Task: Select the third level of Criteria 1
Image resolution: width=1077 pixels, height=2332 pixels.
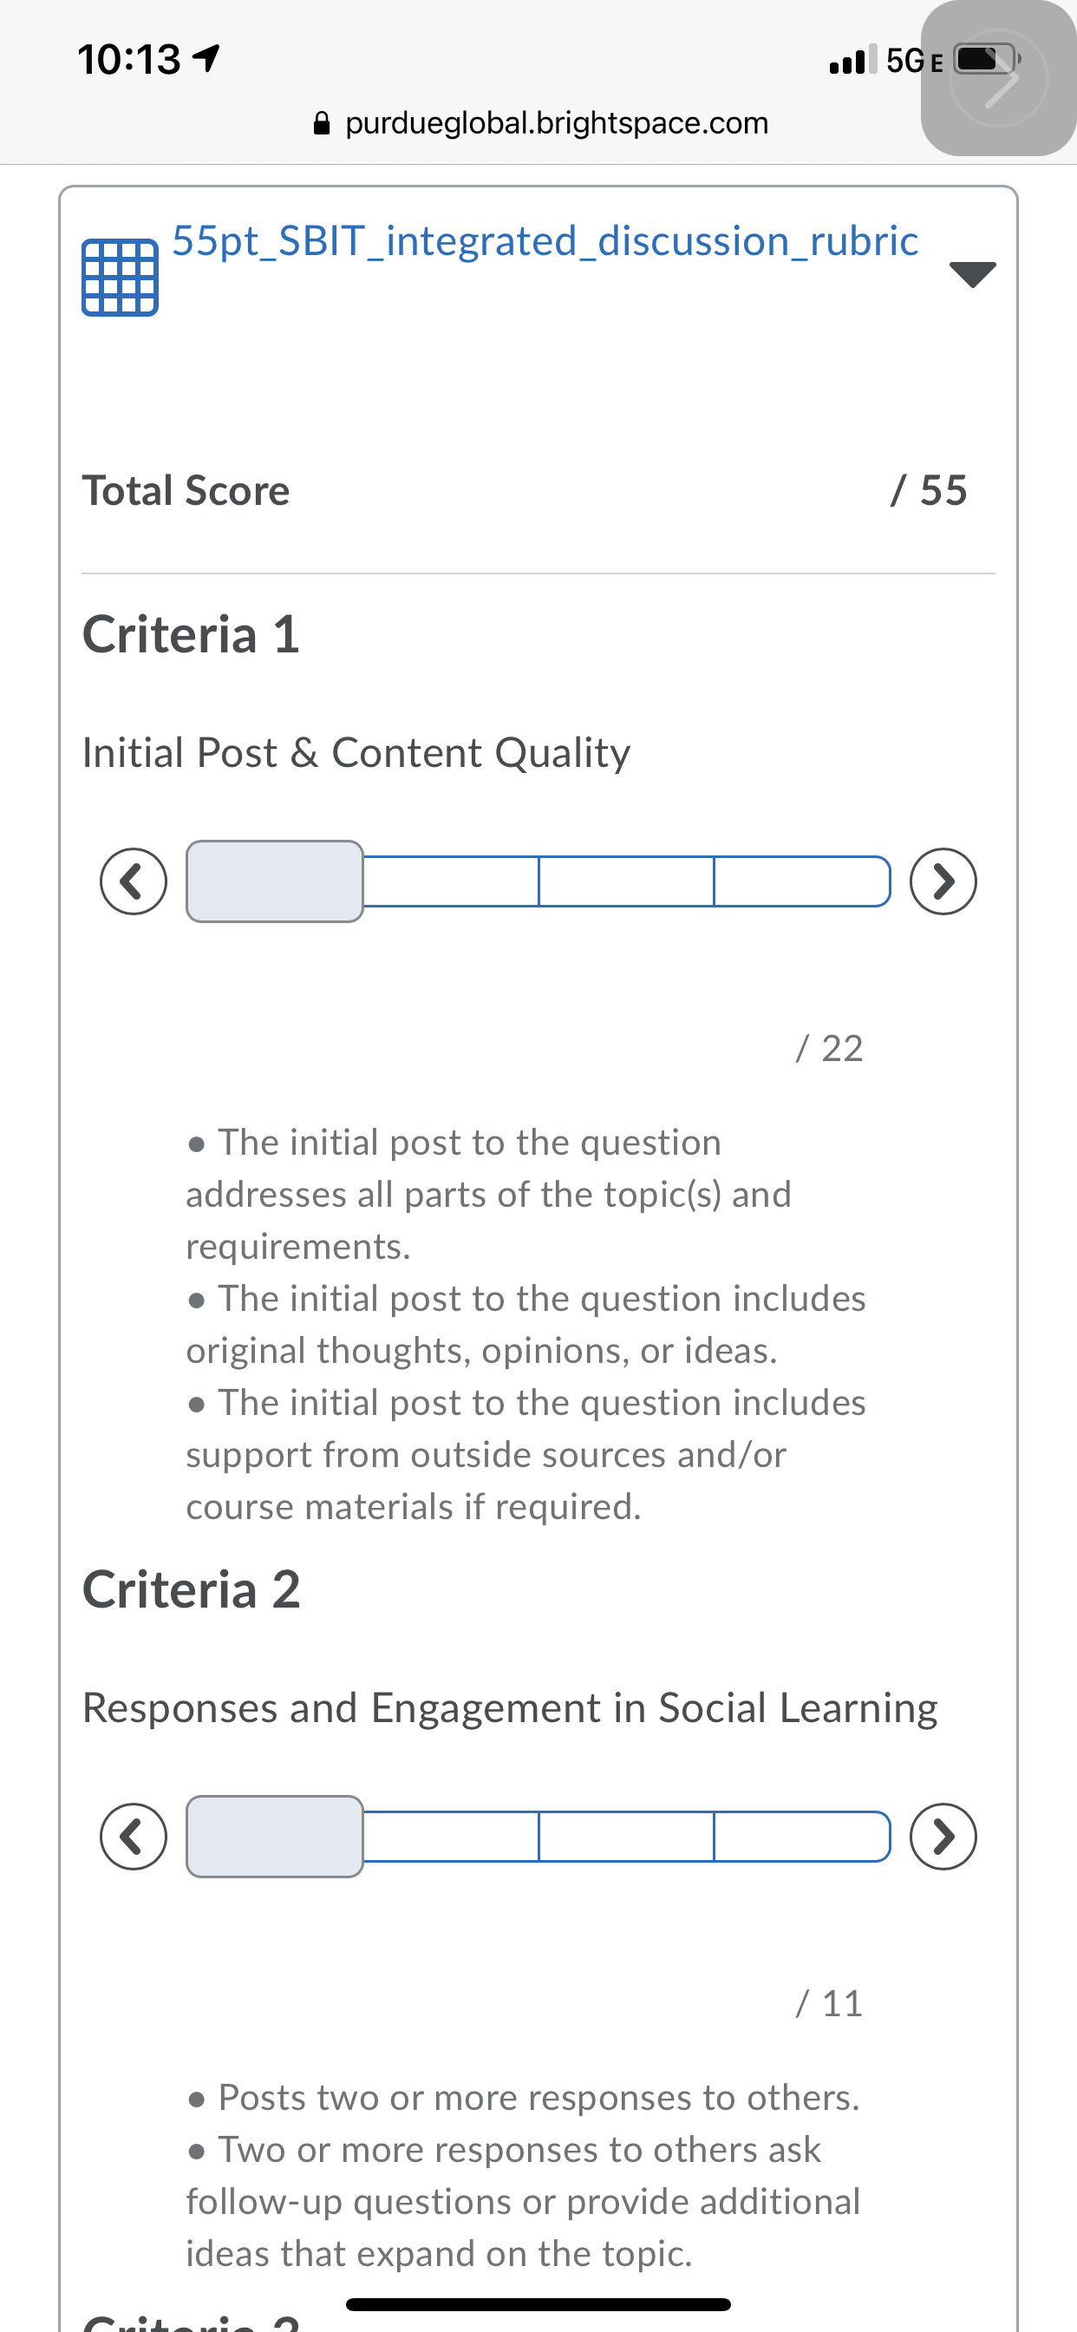Action: [626, 881]
